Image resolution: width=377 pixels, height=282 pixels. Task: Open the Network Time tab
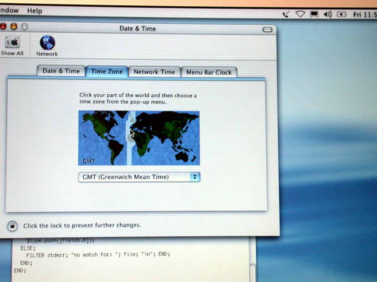tap(154, 72)
